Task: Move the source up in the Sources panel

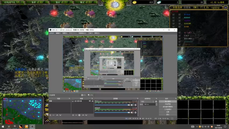Action: click(x=83, y=115)
